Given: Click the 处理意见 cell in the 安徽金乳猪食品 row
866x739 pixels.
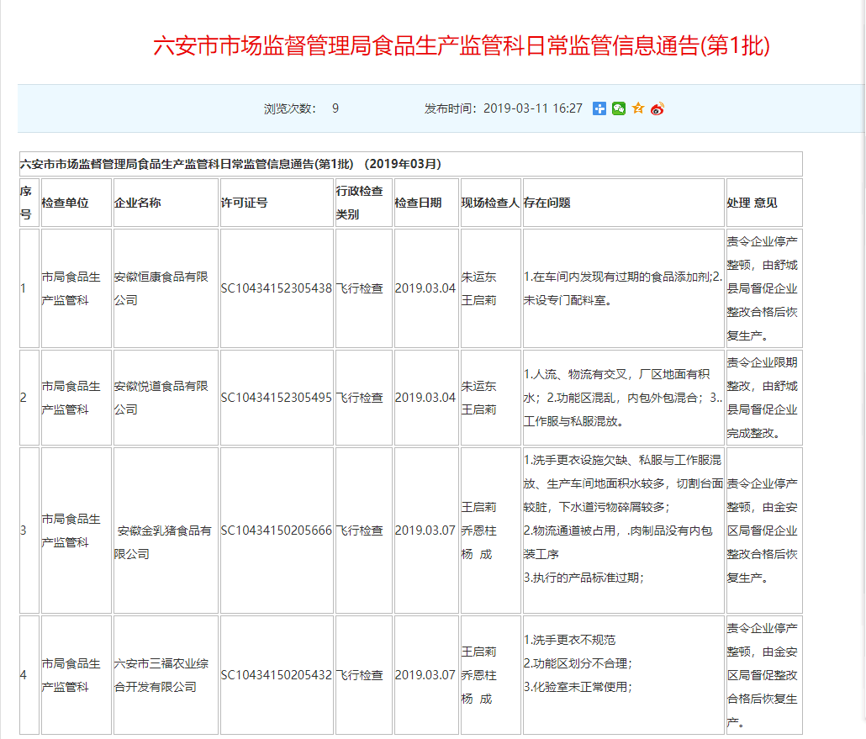Looking at the screenshot, I should tap(763, 530).
